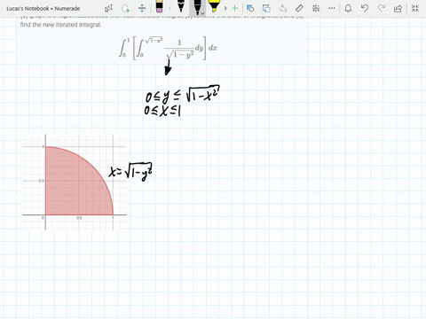Click the math assistant icon
This screenshot has width=426, height=319.
coord(316,8)
